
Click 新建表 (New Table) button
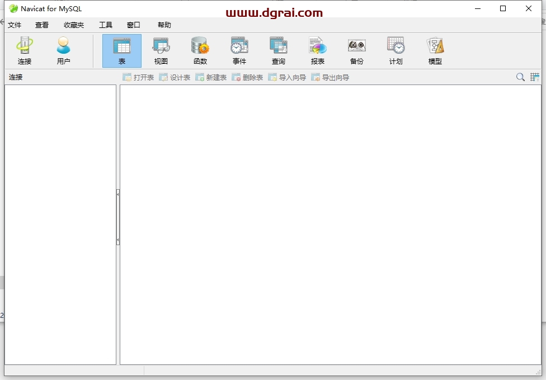point(211,77)
